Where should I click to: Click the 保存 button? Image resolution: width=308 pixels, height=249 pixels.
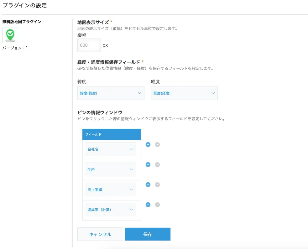148,234
